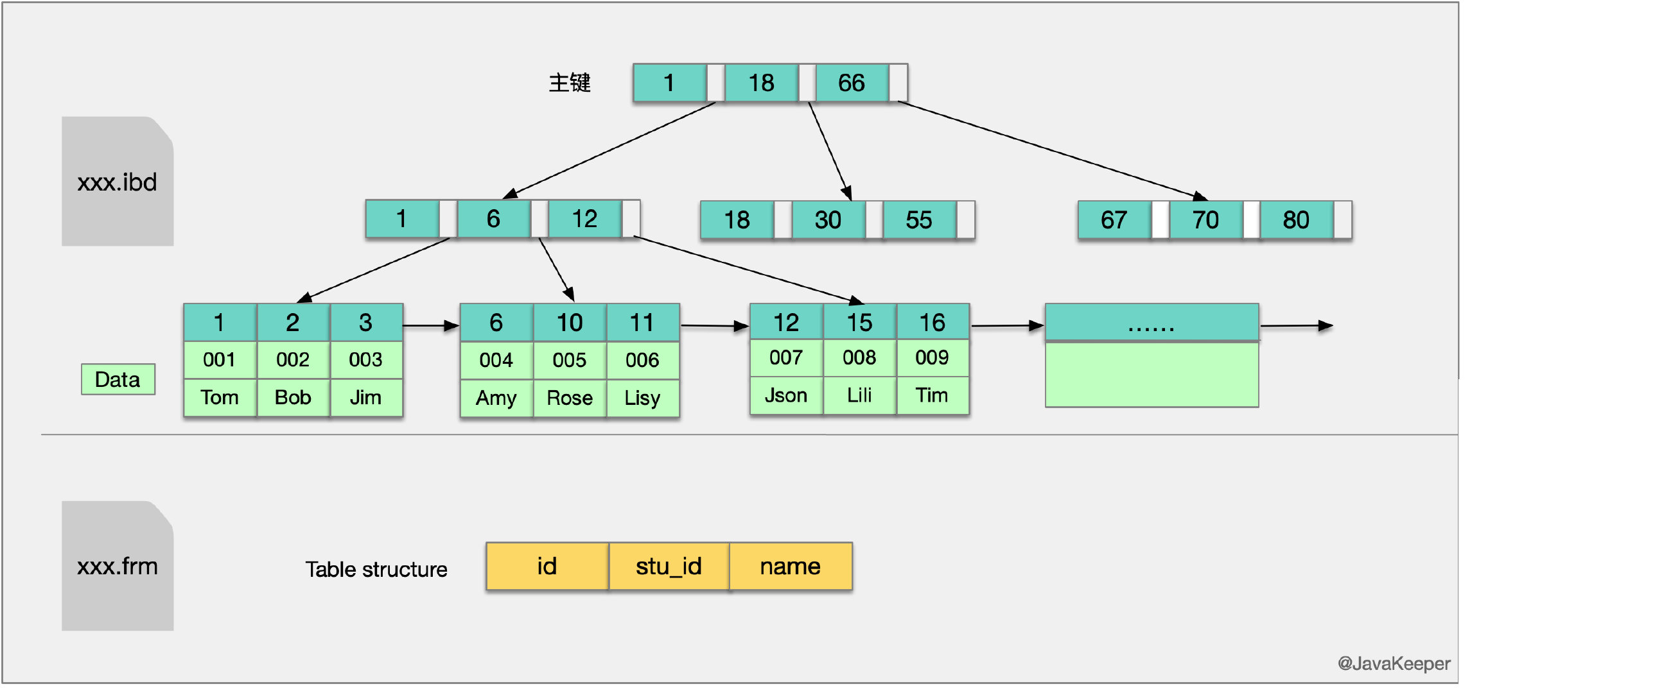
Task: Click the Table structure label
Action: pos(376,569)
